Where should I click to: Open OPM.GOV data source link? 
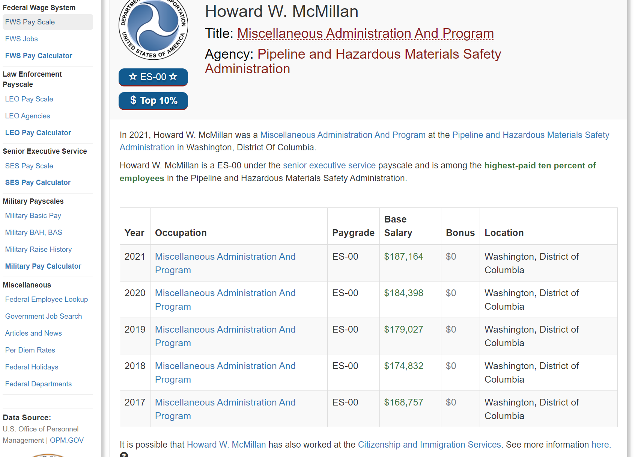[x=67, y=440]
